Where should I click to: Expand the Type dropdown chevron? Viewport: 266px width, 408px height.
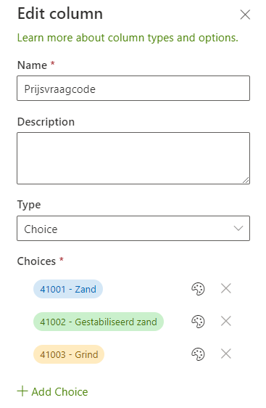click(238, 229)
